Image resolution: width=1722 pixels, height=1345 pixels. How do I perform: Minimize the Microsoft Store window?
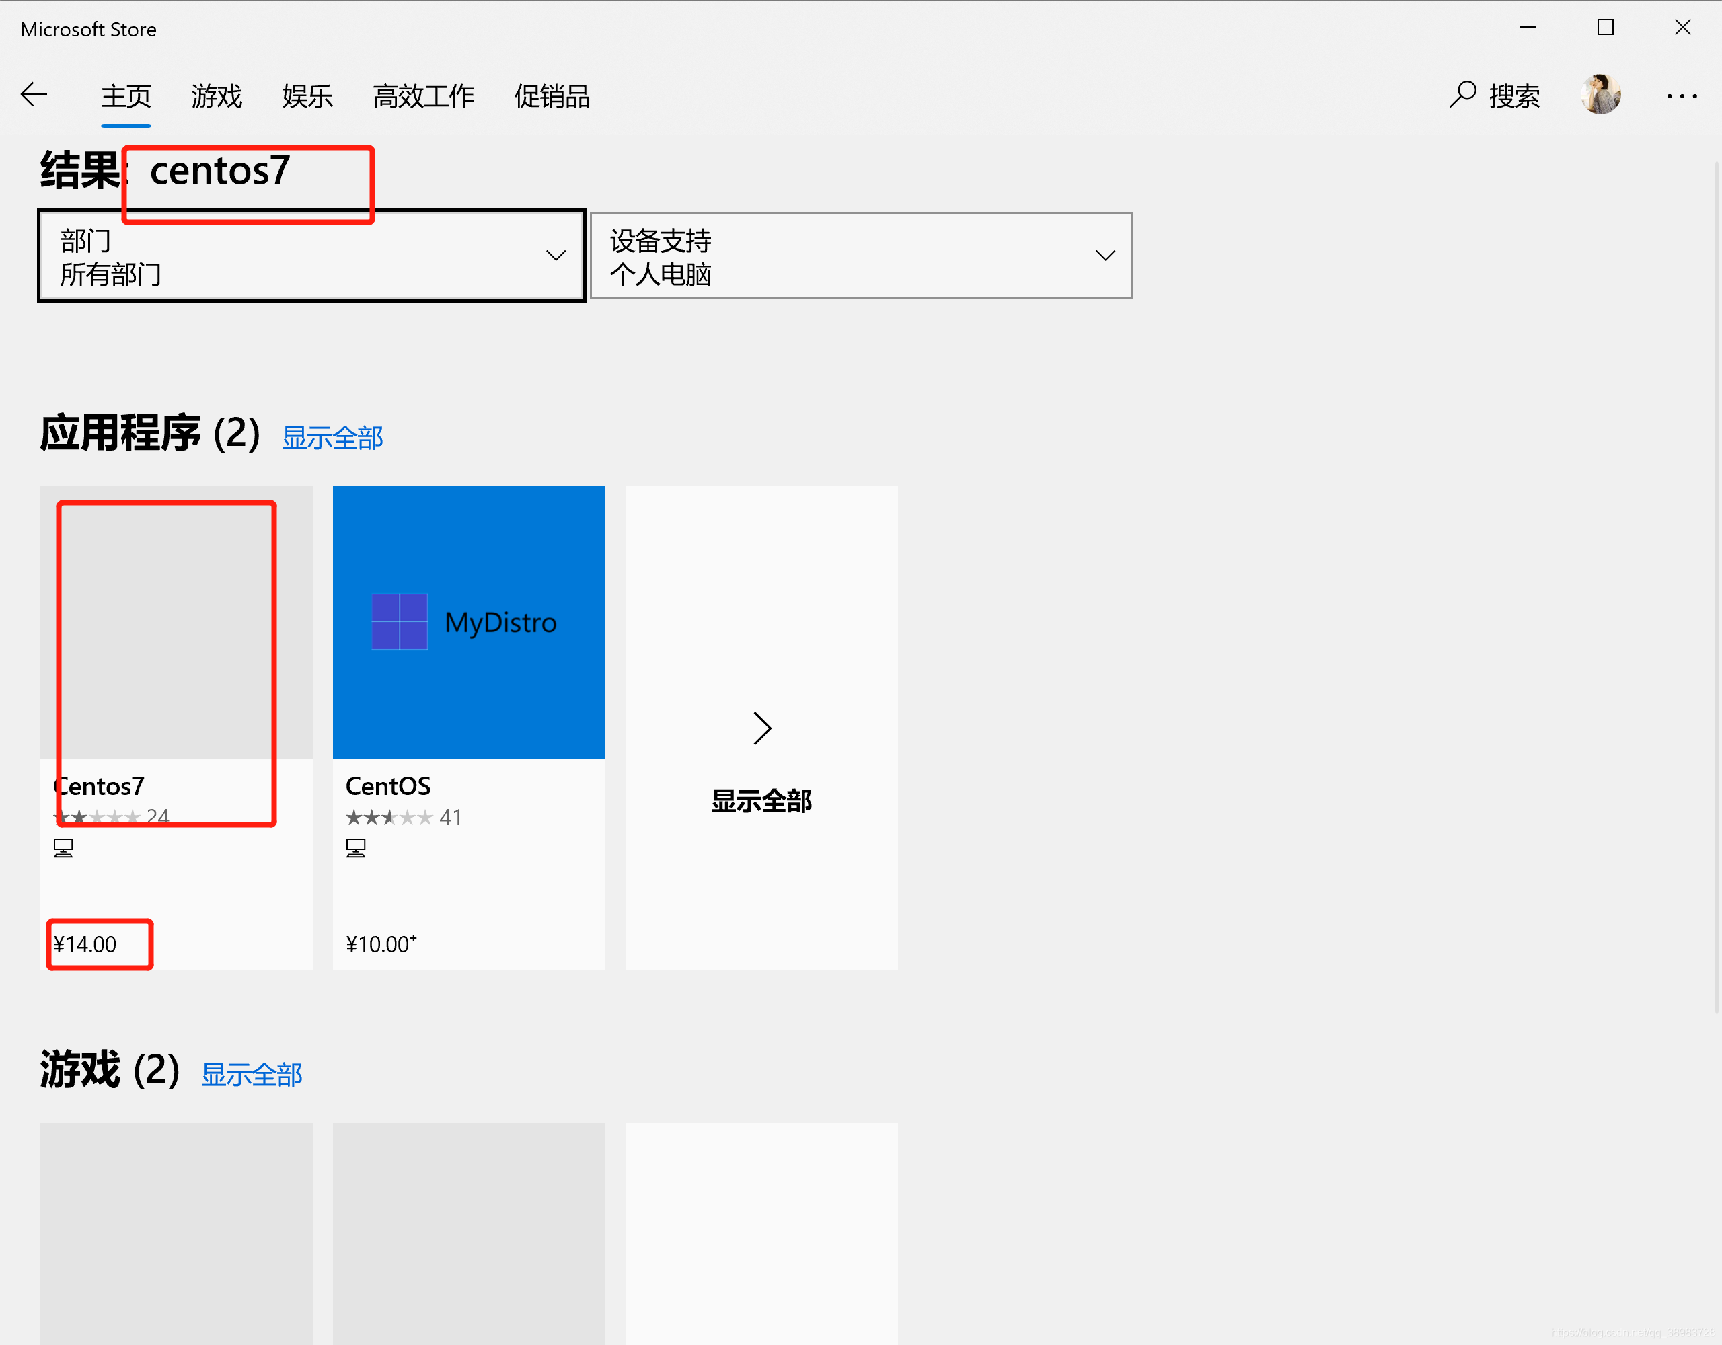(x=1528, y=28)
